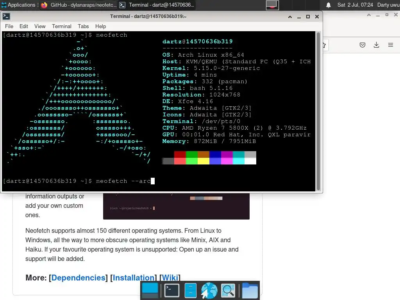This screenshot has width=400, height=300.
Task: Click the OS: Arch Linux x86_64 line
Action: 203,55
